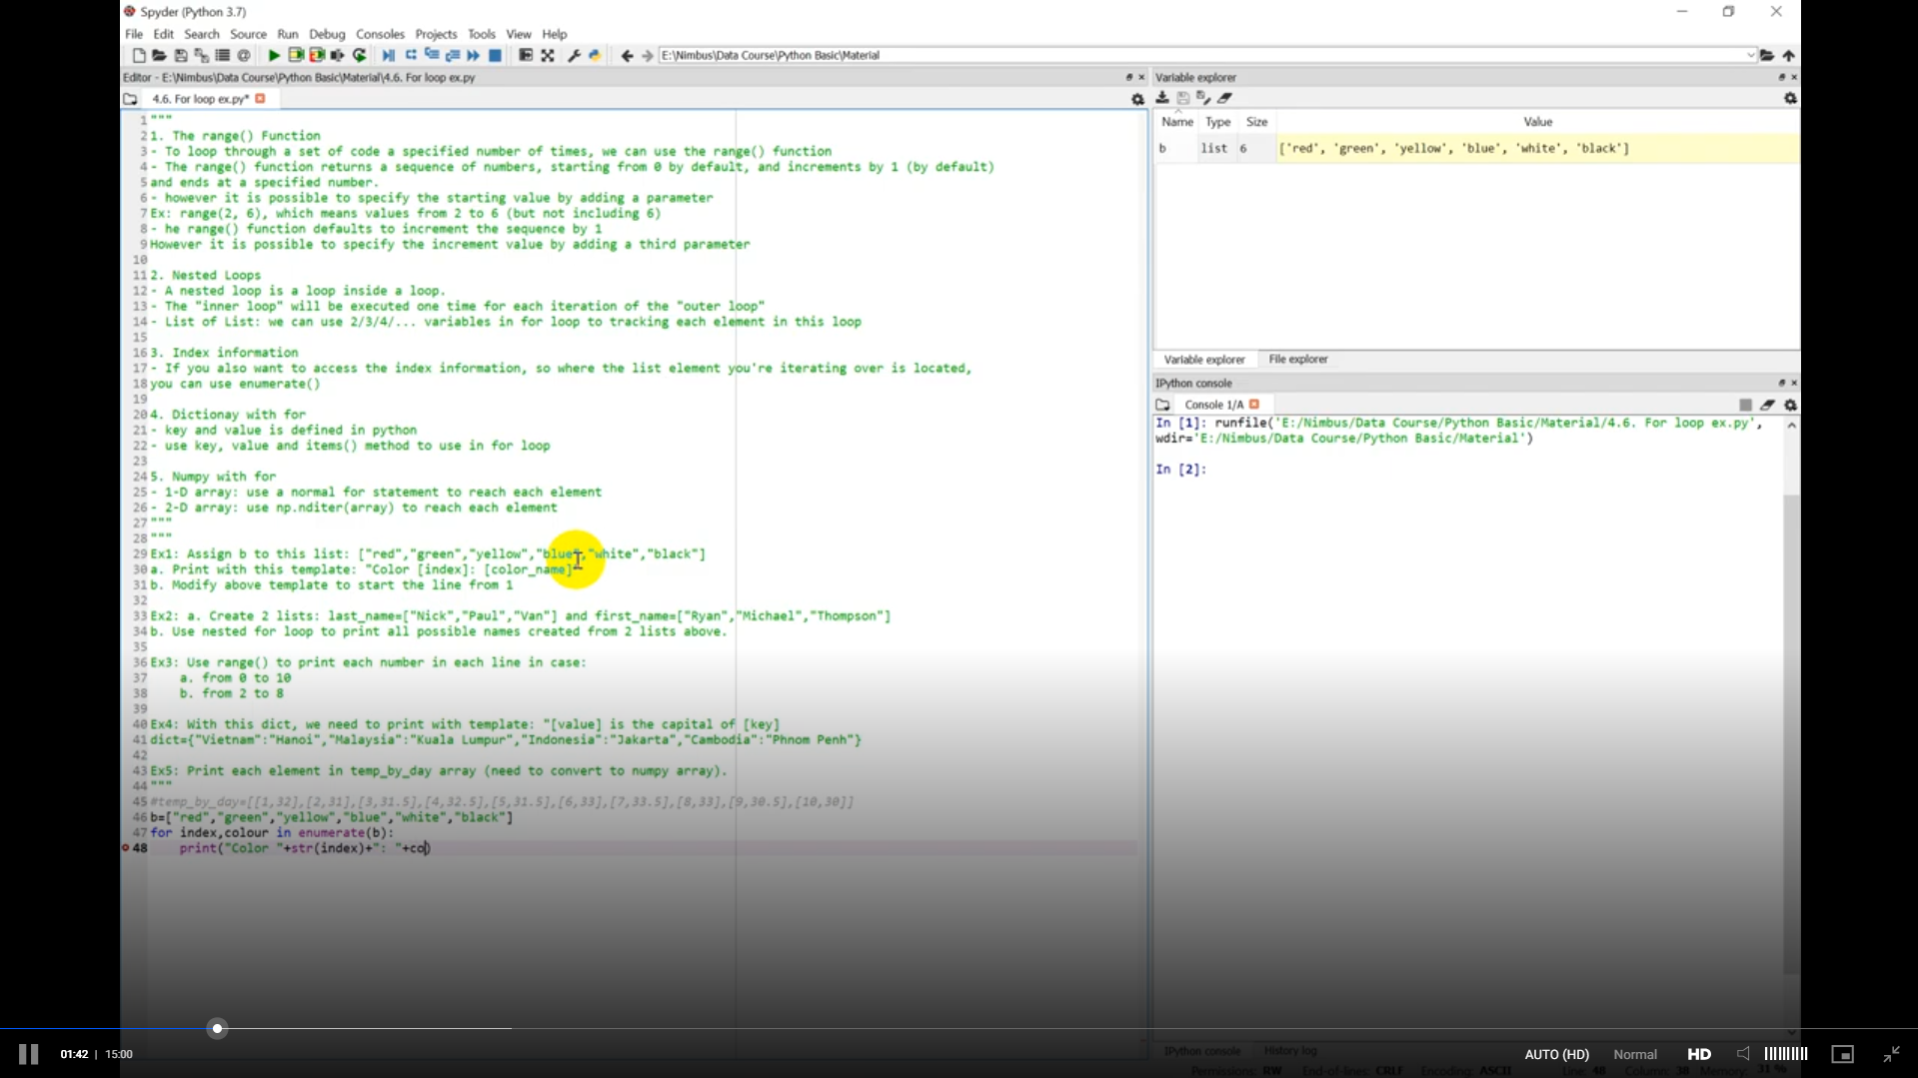Click the video progress bar handle
The width and height of the screenshot is (1918, 1078).
point(217,1028)
